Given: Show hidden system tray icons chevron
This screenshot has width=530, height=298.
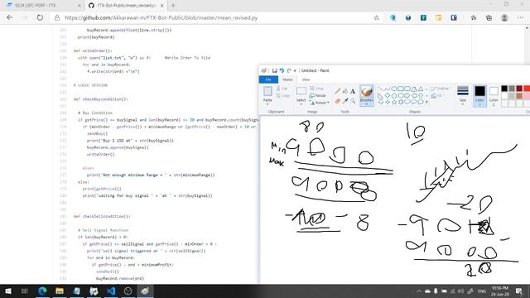Looking at the screenshot, I should point(419,291).
